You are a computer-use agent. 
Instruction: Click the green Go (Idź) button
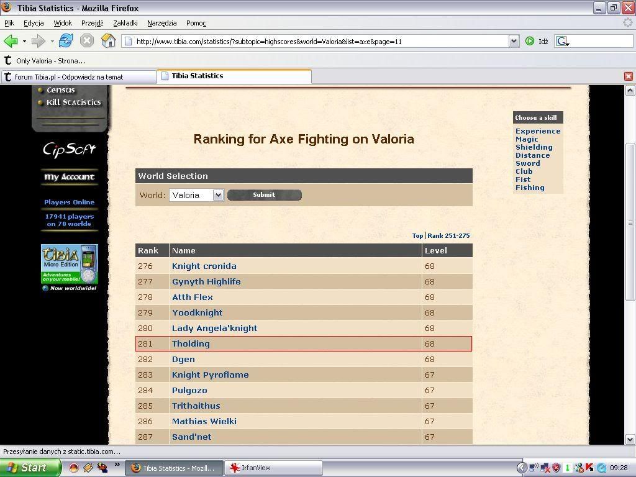[x=530, y=41]
